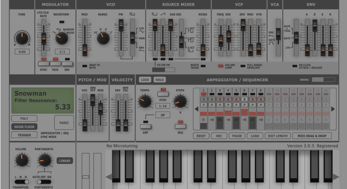Enable the modulator INV button
The image size is (347, 189).
[x=68, y=64]
